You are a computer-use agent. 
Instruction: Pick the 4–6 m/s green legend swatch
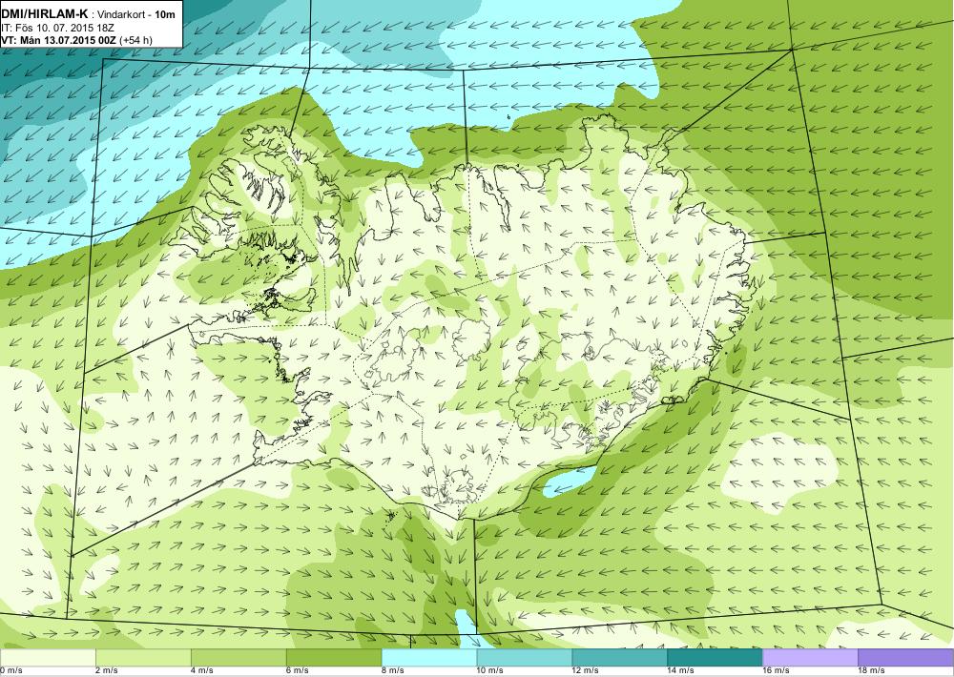pos(238,658)
